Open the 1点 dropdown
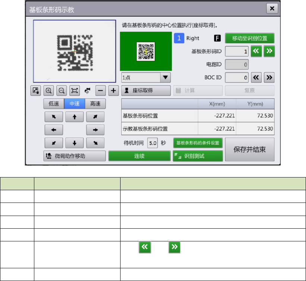The height and width of the screenshot is (281, 306). click(146, 78)
